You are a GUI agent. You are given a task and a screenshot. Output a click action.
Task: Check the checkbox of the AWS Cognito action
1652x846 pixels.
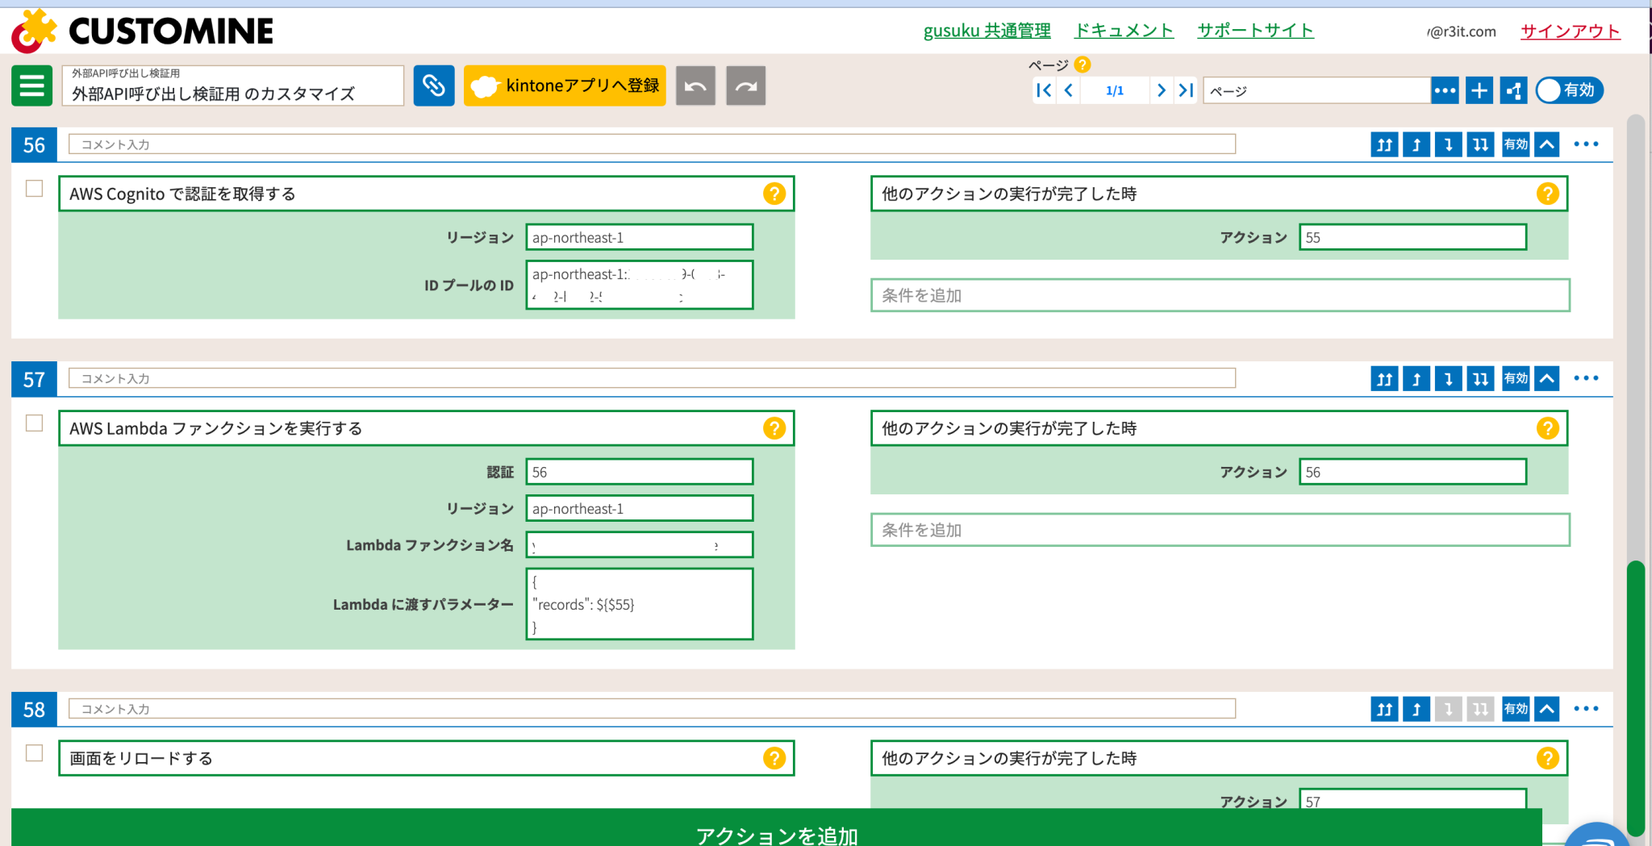(x=32, y=188)
